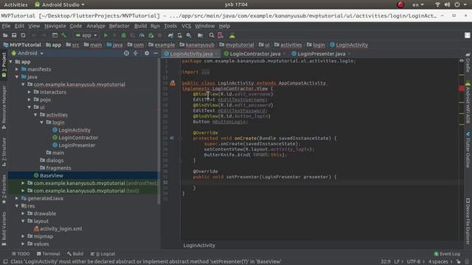The height and width of the screenshot is (265, 472).
Task: Open the Wi-Fi network indicator
Action: pyautogui.click(x=437, y=4)
